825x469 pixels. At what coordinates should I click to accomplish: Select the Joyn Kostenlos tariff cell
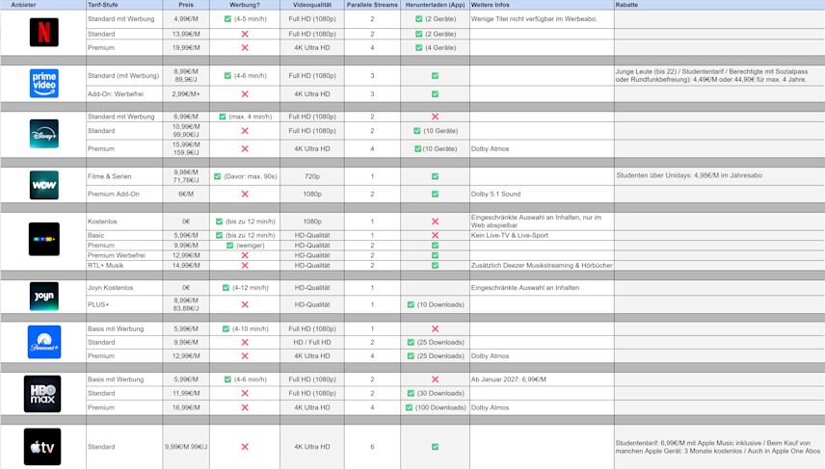click(x=124, y=288)
